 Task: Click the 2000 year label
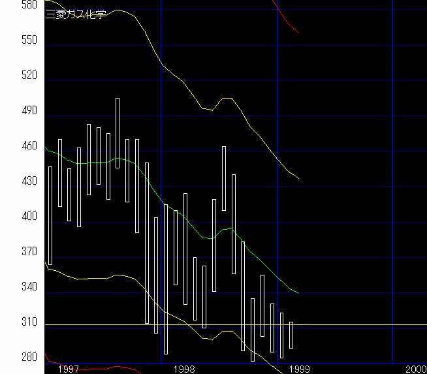pyautogui.click(x=415, y=369)
